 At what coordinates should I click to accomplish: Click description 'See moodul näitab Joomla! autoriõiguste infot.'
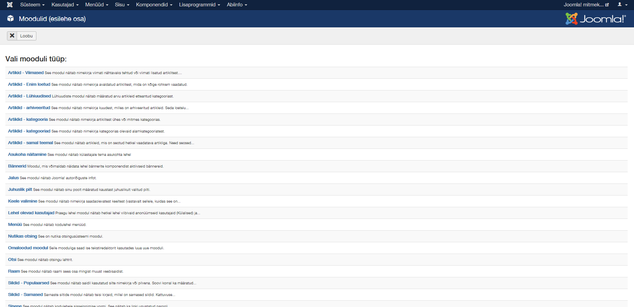(x=58, y=178)
